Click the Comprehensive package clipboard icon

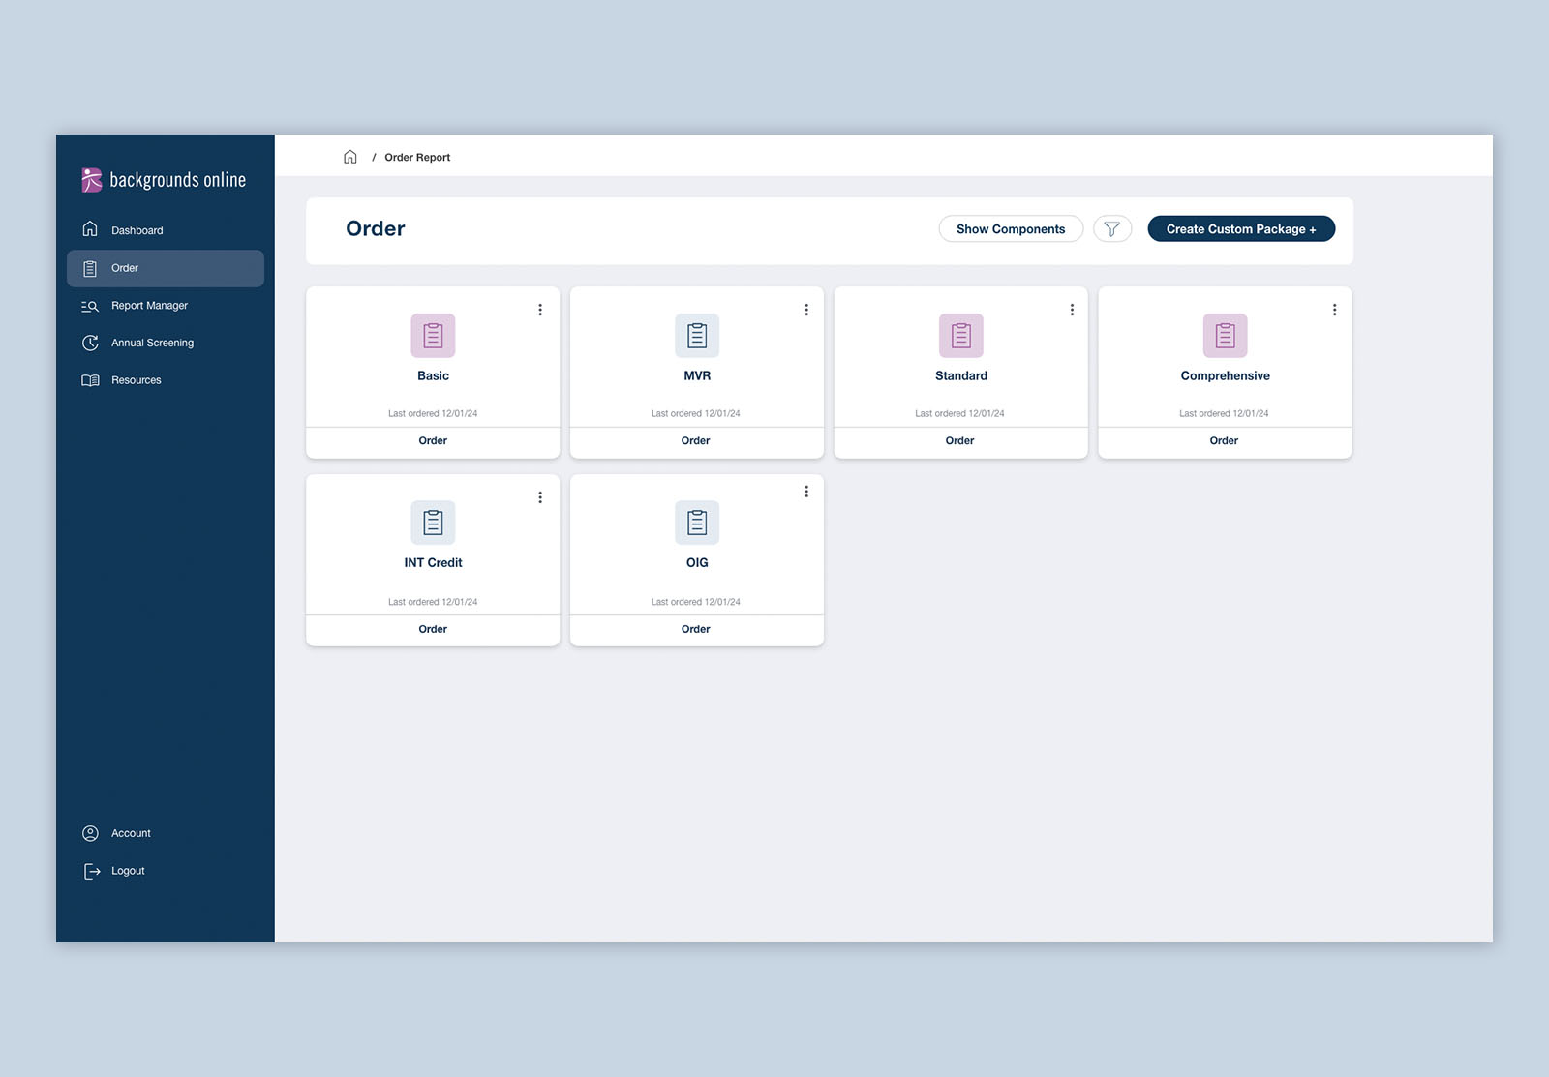1225,336
